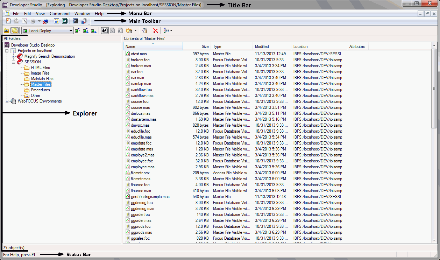Click the red X delete icon
440x260 pixels.
coord(156,31)
